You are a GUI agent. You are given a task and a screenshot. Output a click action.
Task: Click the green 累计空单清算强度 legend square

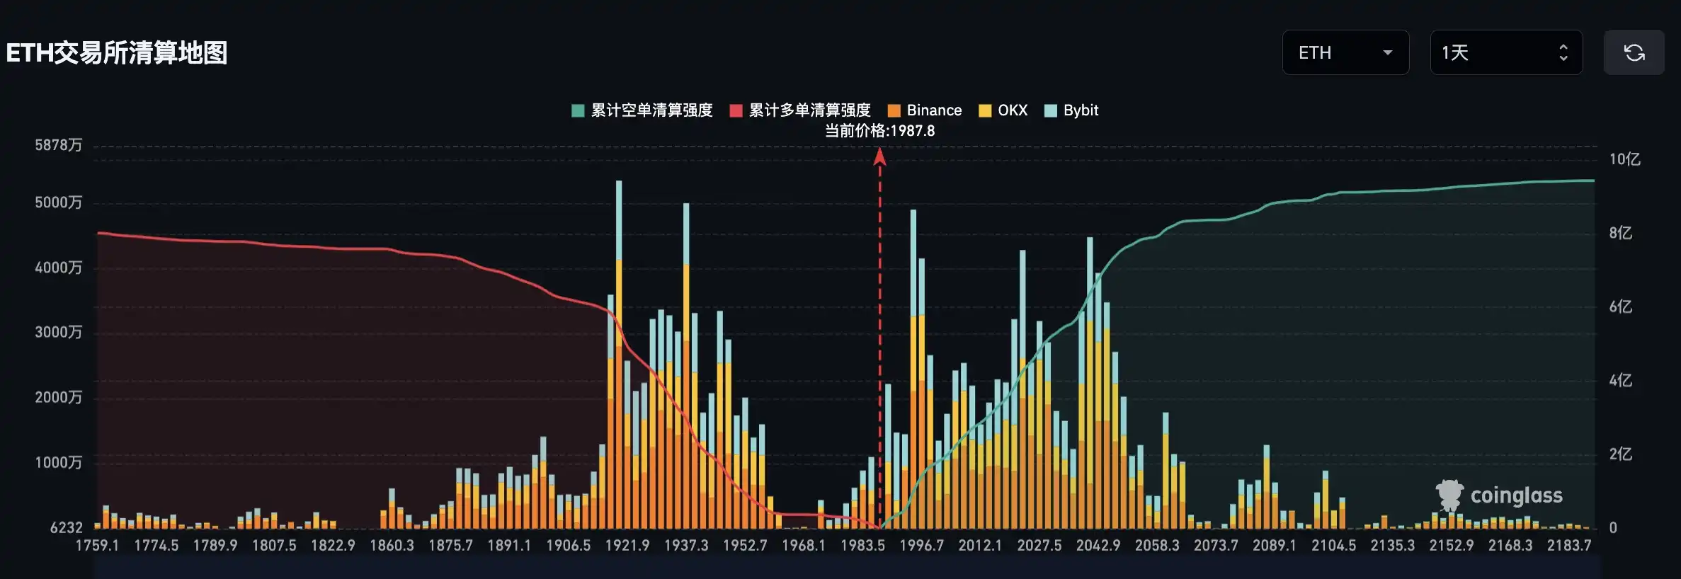(578, 110)
